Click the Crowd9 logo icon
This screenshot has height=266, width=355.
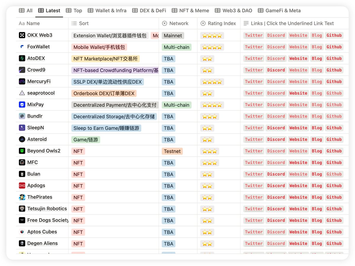click(x=22, y=70)
